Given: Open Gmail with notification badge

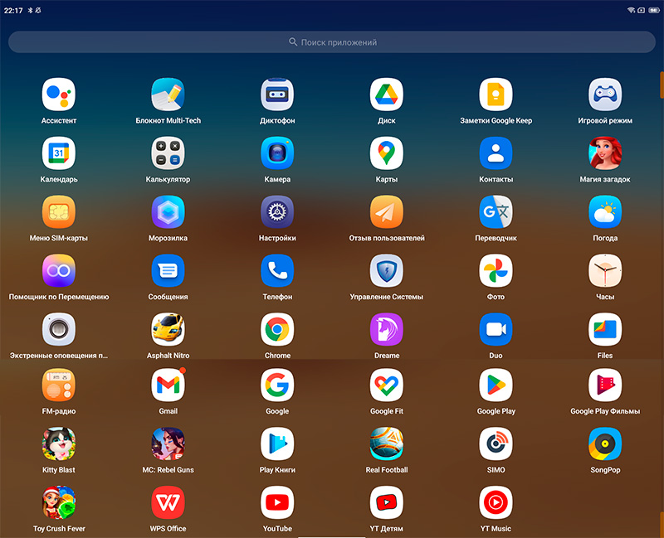Looking at the screenshot, I should pyautogui.click(x=168, y=385).
